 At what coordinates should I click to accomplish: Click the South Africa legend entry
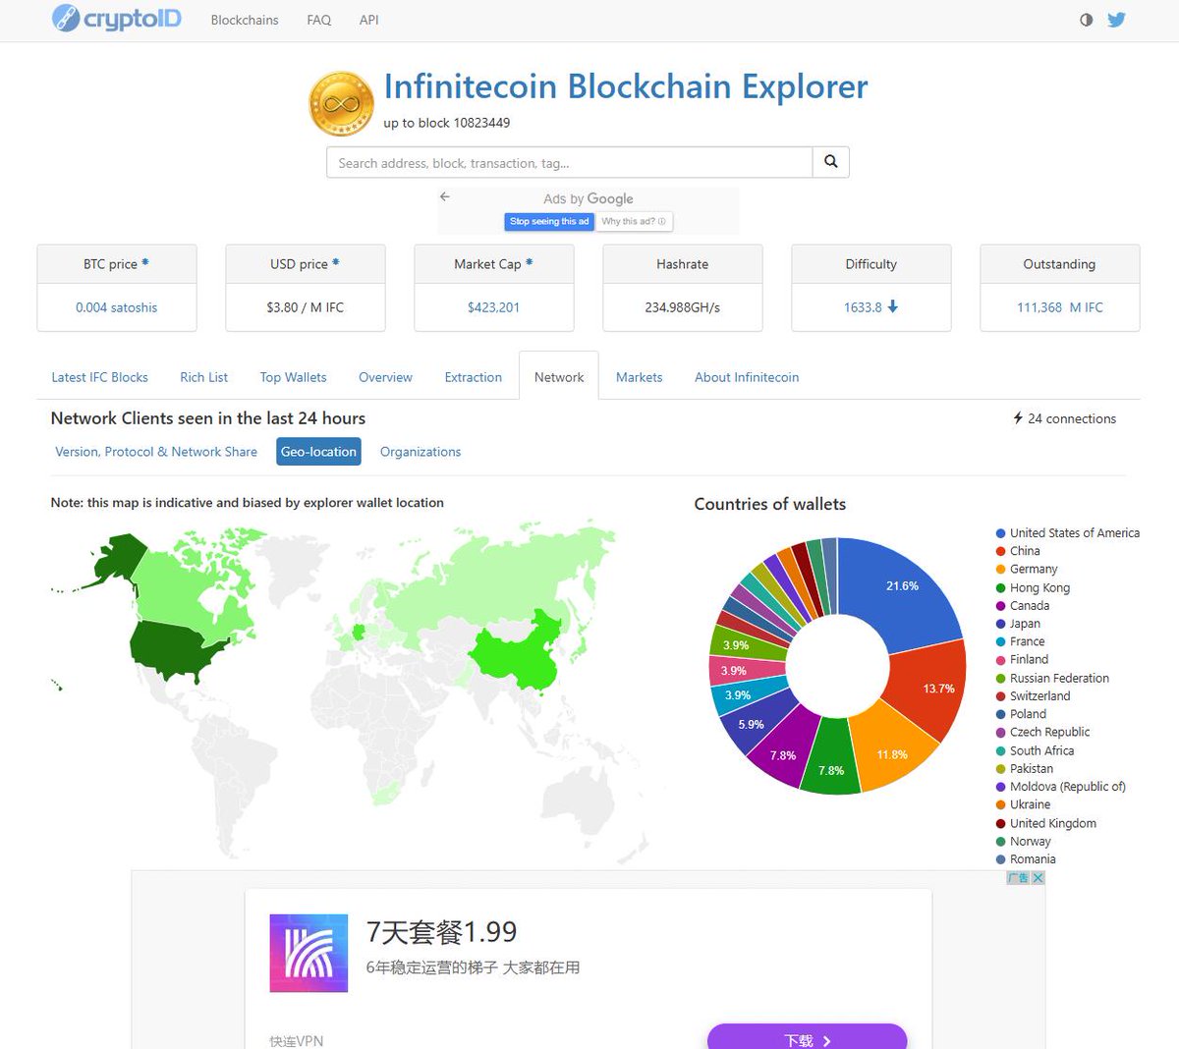click(1035, 750)
